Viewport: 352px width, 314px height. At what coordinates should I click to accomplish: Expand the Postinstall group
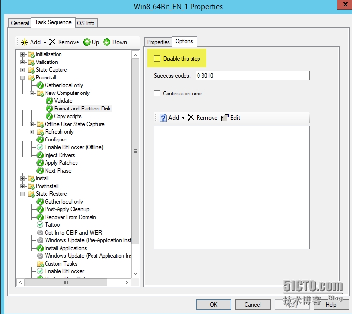point(22,186)
